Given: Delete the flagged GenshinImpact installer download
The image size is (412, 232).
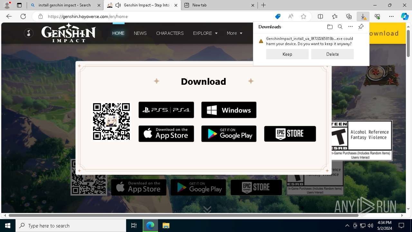Looking at the screenshot, I should click(332, 54).
